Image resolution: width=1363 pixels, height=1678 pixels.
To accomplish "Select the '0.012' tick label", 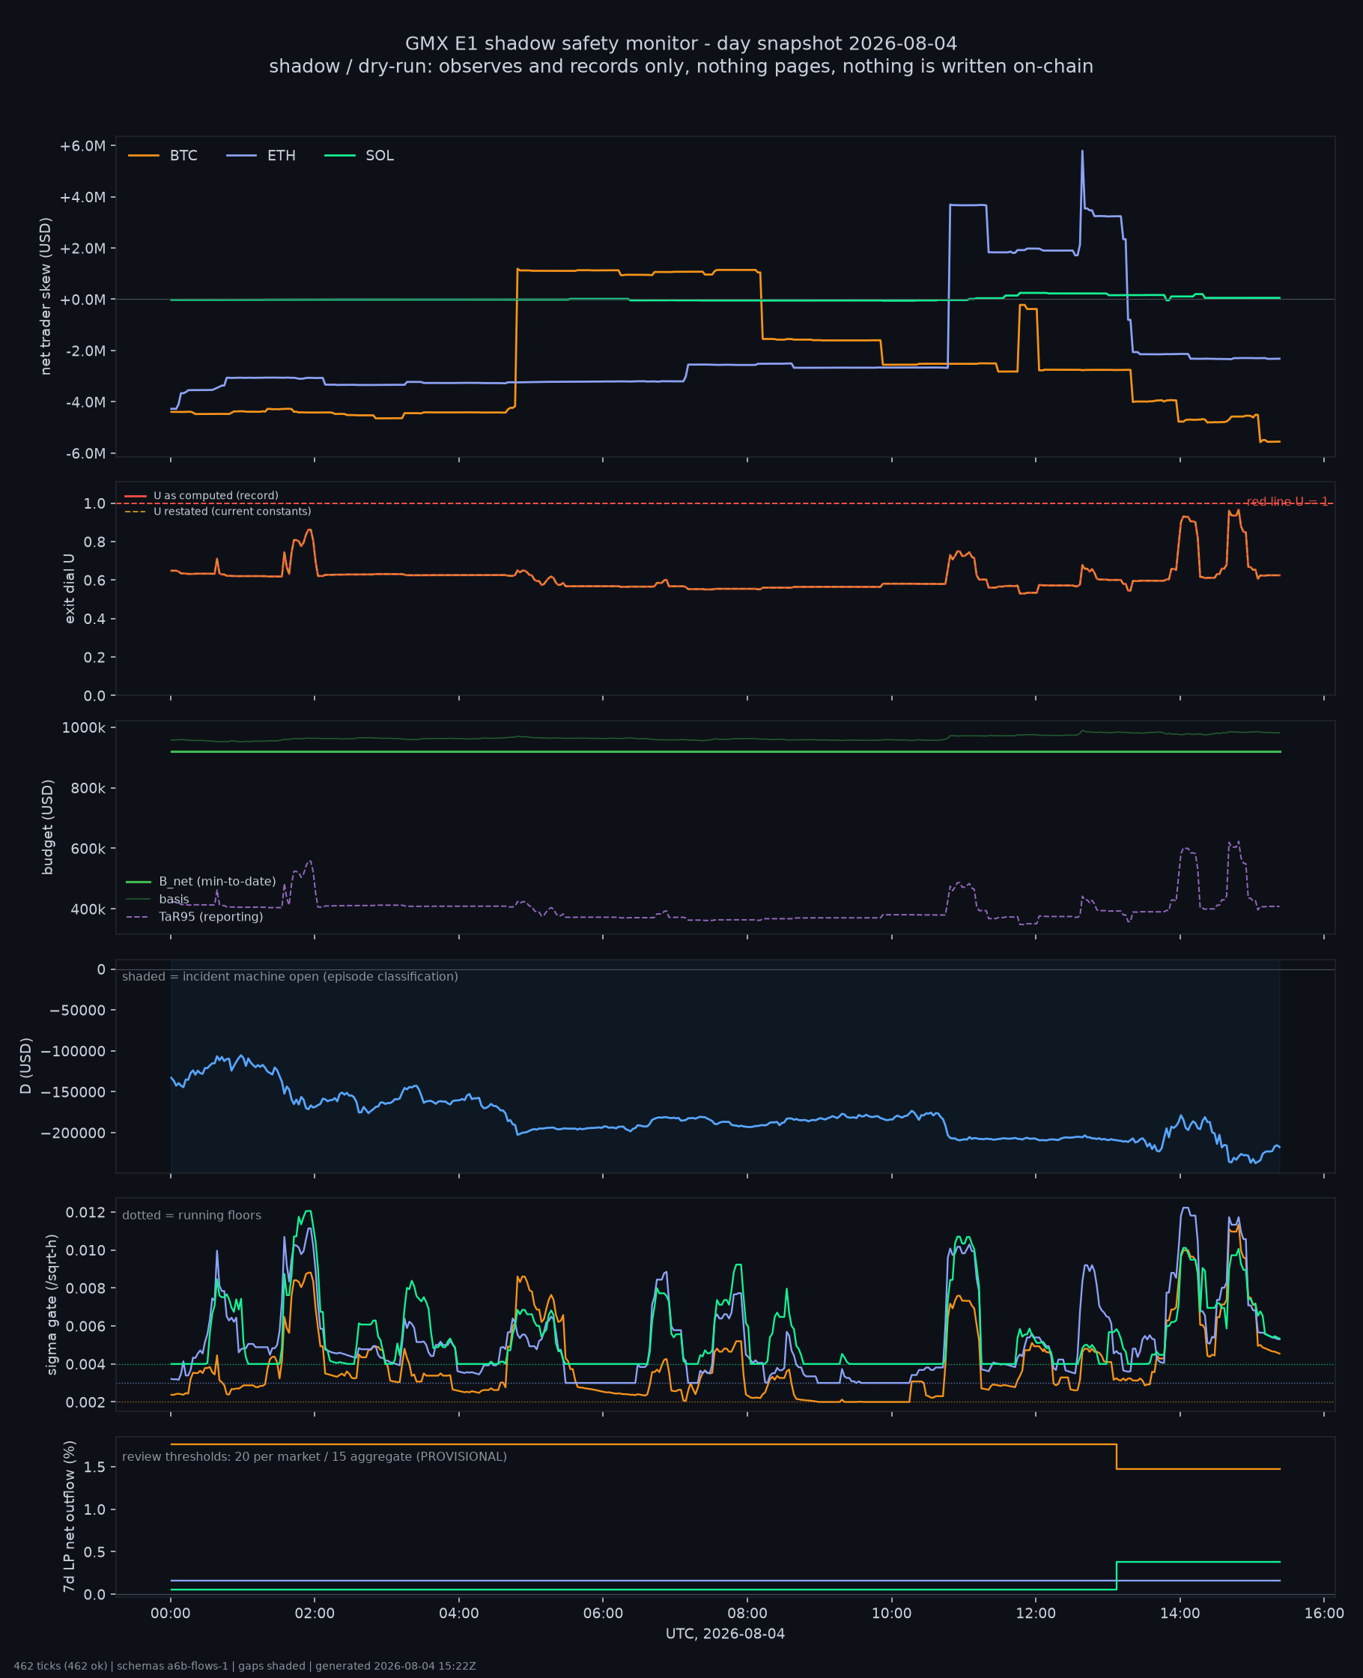I will [85, 1212].
